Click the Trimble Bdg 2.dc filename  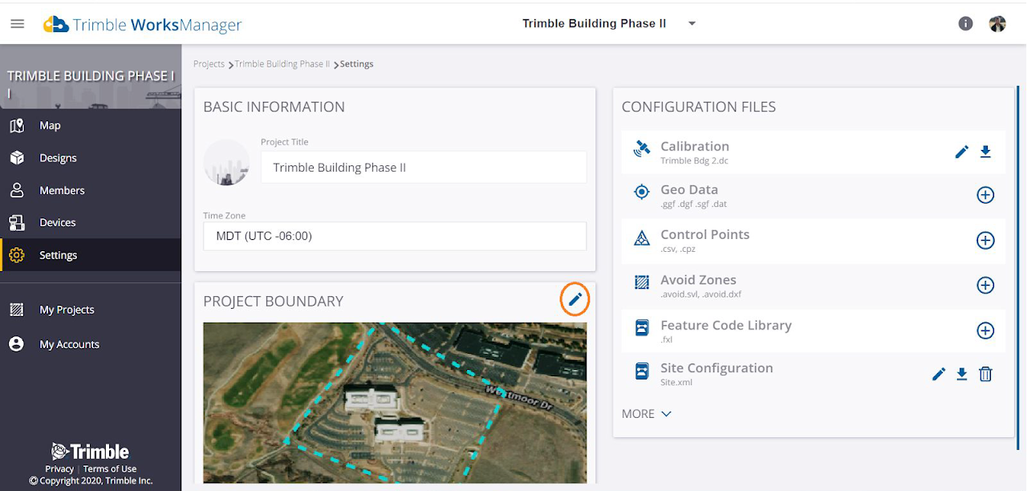tap(694, 161)
